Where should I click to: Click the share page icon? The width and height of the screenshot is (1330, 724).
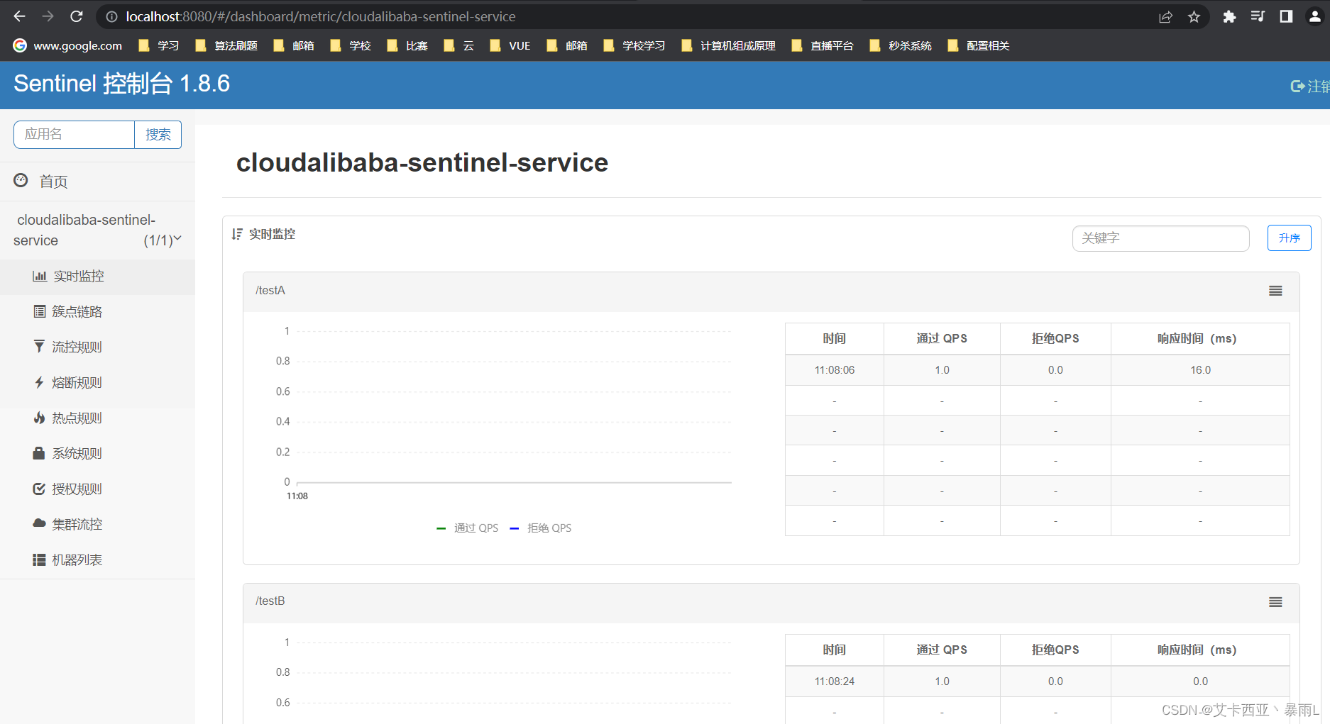coord(1165,16)
